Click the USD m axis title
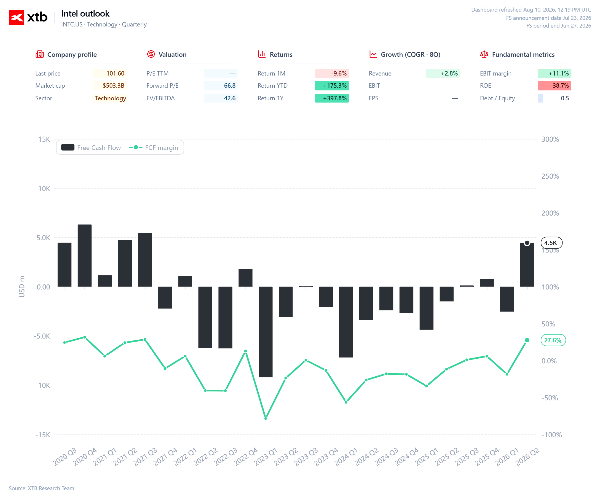The width and height of the screenshot is (600, 494). click(x=22, y=286)
